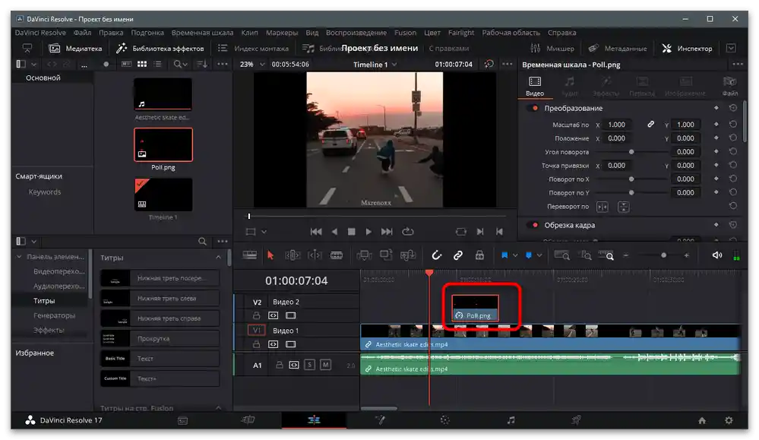Click the replace clip icon
The width and height of the screenshot is (759, 440).
click(407, 255)
